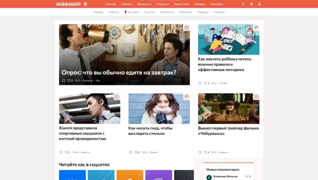Click the news badge icon on the Xiaomi image
Image resolution: width=318 pixels, height=180 pixels.
pos(117,97)
